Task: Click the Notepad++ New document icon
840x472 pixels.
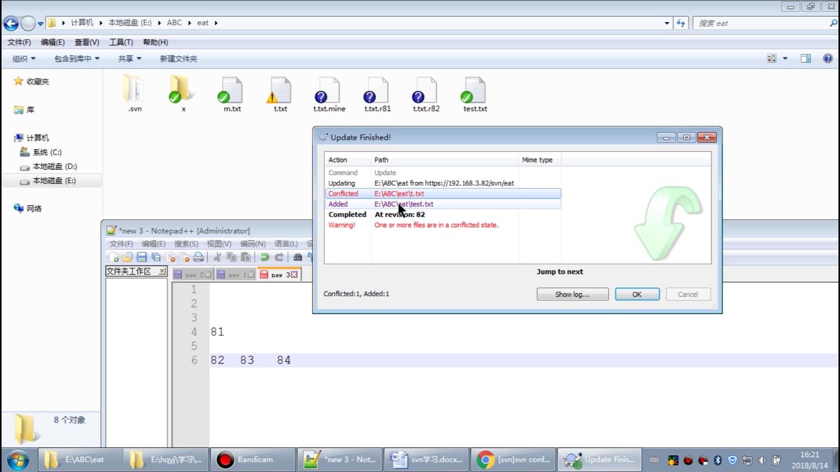Action: tap(114, 257)
